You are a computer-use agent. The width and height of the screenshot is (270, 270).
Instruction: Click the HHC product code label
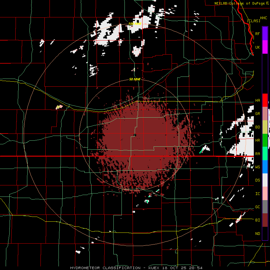pos(263,18)
